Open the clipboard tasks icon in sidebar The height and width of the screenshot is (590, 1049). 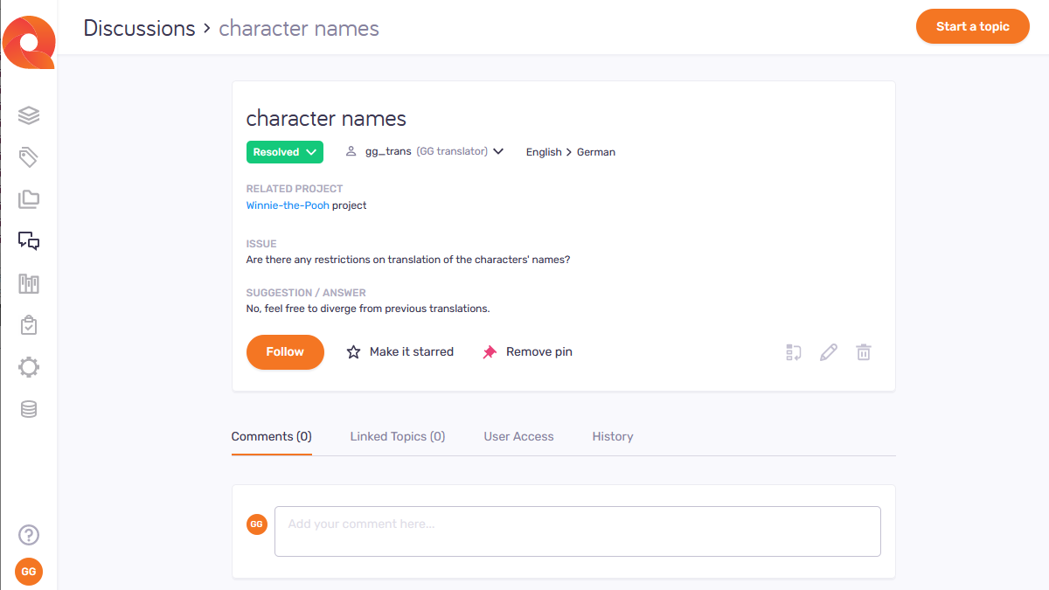(x=29, y=325)
